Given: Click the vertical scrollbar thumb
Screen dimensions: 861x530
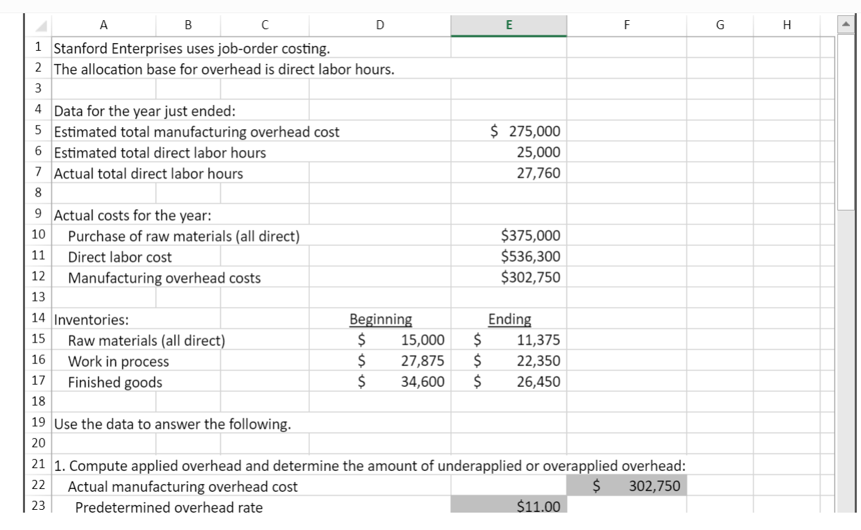Looking at the screenshot, I should [846, 122].
